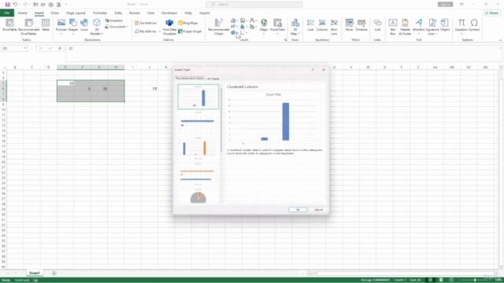Insert a Slicer filter

tap(349, 25)
